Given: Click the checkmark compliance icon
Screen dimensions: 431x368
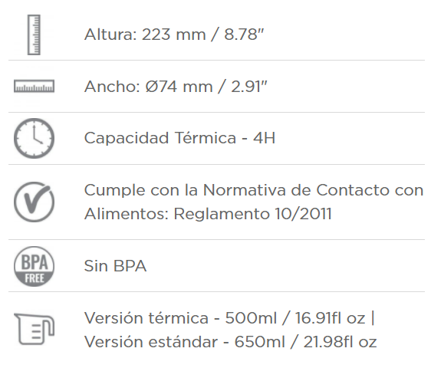Looking at the screenshot, I should click(34, 202).
